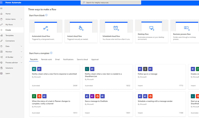The image size is (199, 118).
Task: Expand the Monitor menu chevron
Action: [x=21, y=52]
